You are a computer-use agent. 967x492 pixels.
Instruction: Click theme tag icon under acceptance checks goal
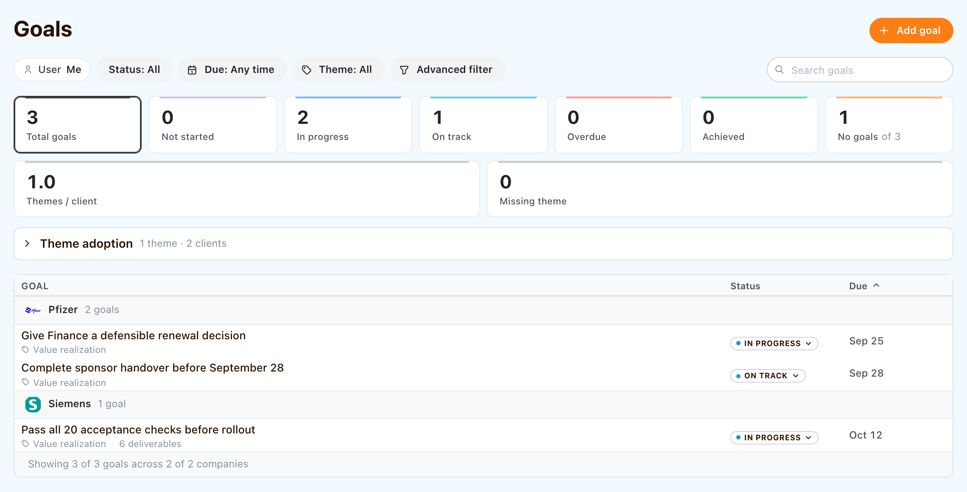pyautogui.click(x=25, y=444)
